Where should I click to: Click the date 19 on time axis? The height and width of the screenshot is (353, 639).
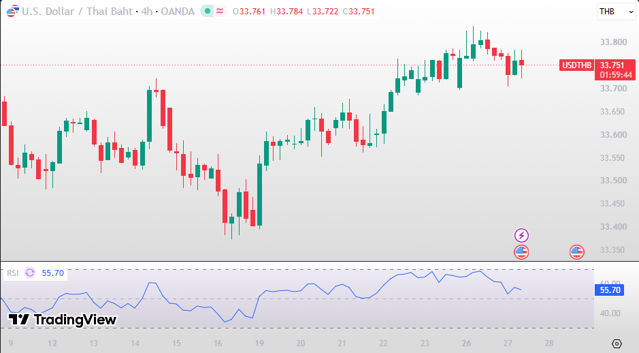click(259, 343)
